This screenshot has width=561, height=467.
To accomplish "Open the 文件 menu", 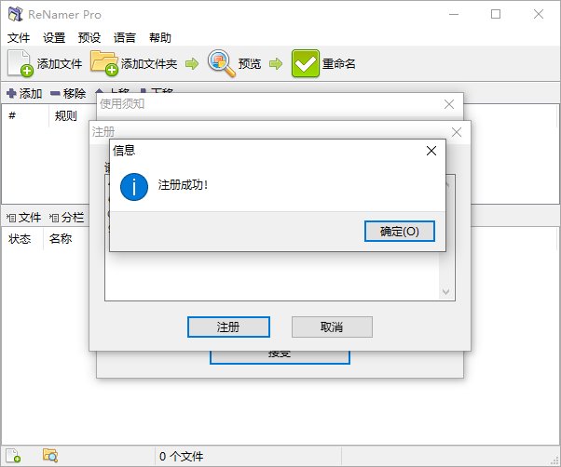I will coord(19,38).
